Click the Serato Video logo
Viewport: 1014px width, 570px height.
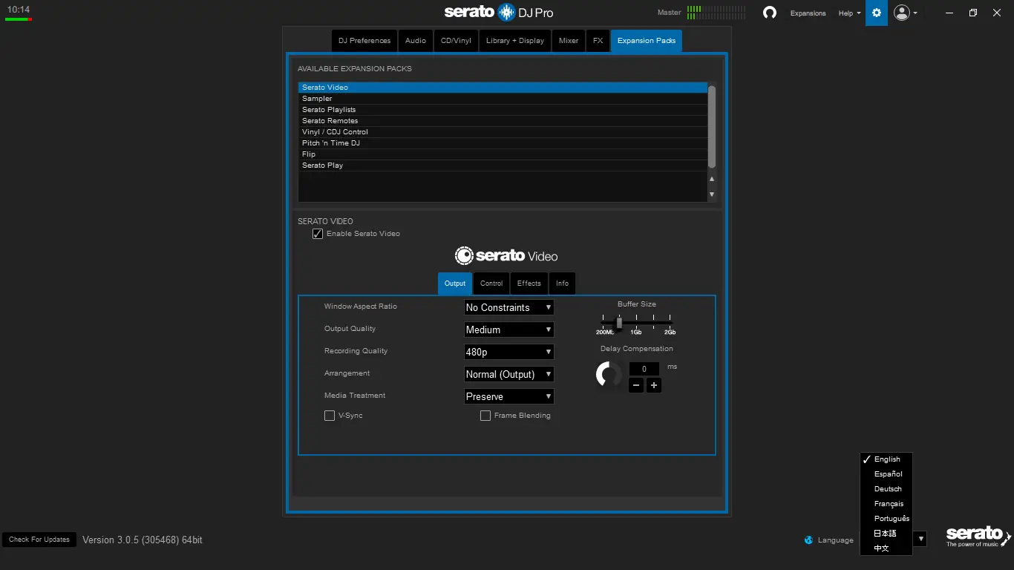pyautogui.click(x=506, y=256)
